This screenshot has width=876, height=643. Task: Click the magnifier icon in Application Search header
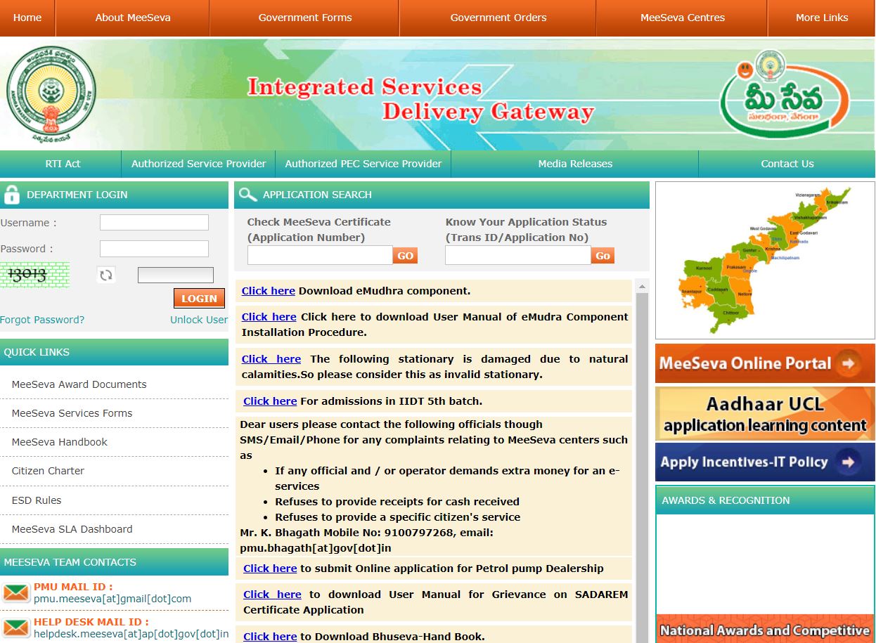246,195
